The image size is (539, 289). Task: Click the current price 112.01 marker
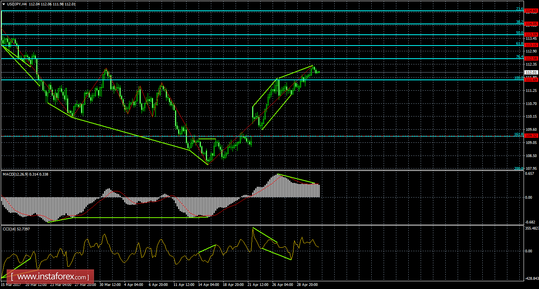531,72
